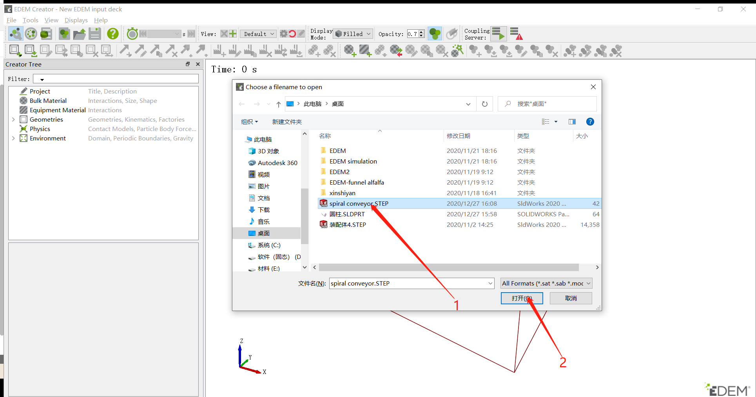Open the Help menu
The image size is (756, 397).
(x=101, y=20)
